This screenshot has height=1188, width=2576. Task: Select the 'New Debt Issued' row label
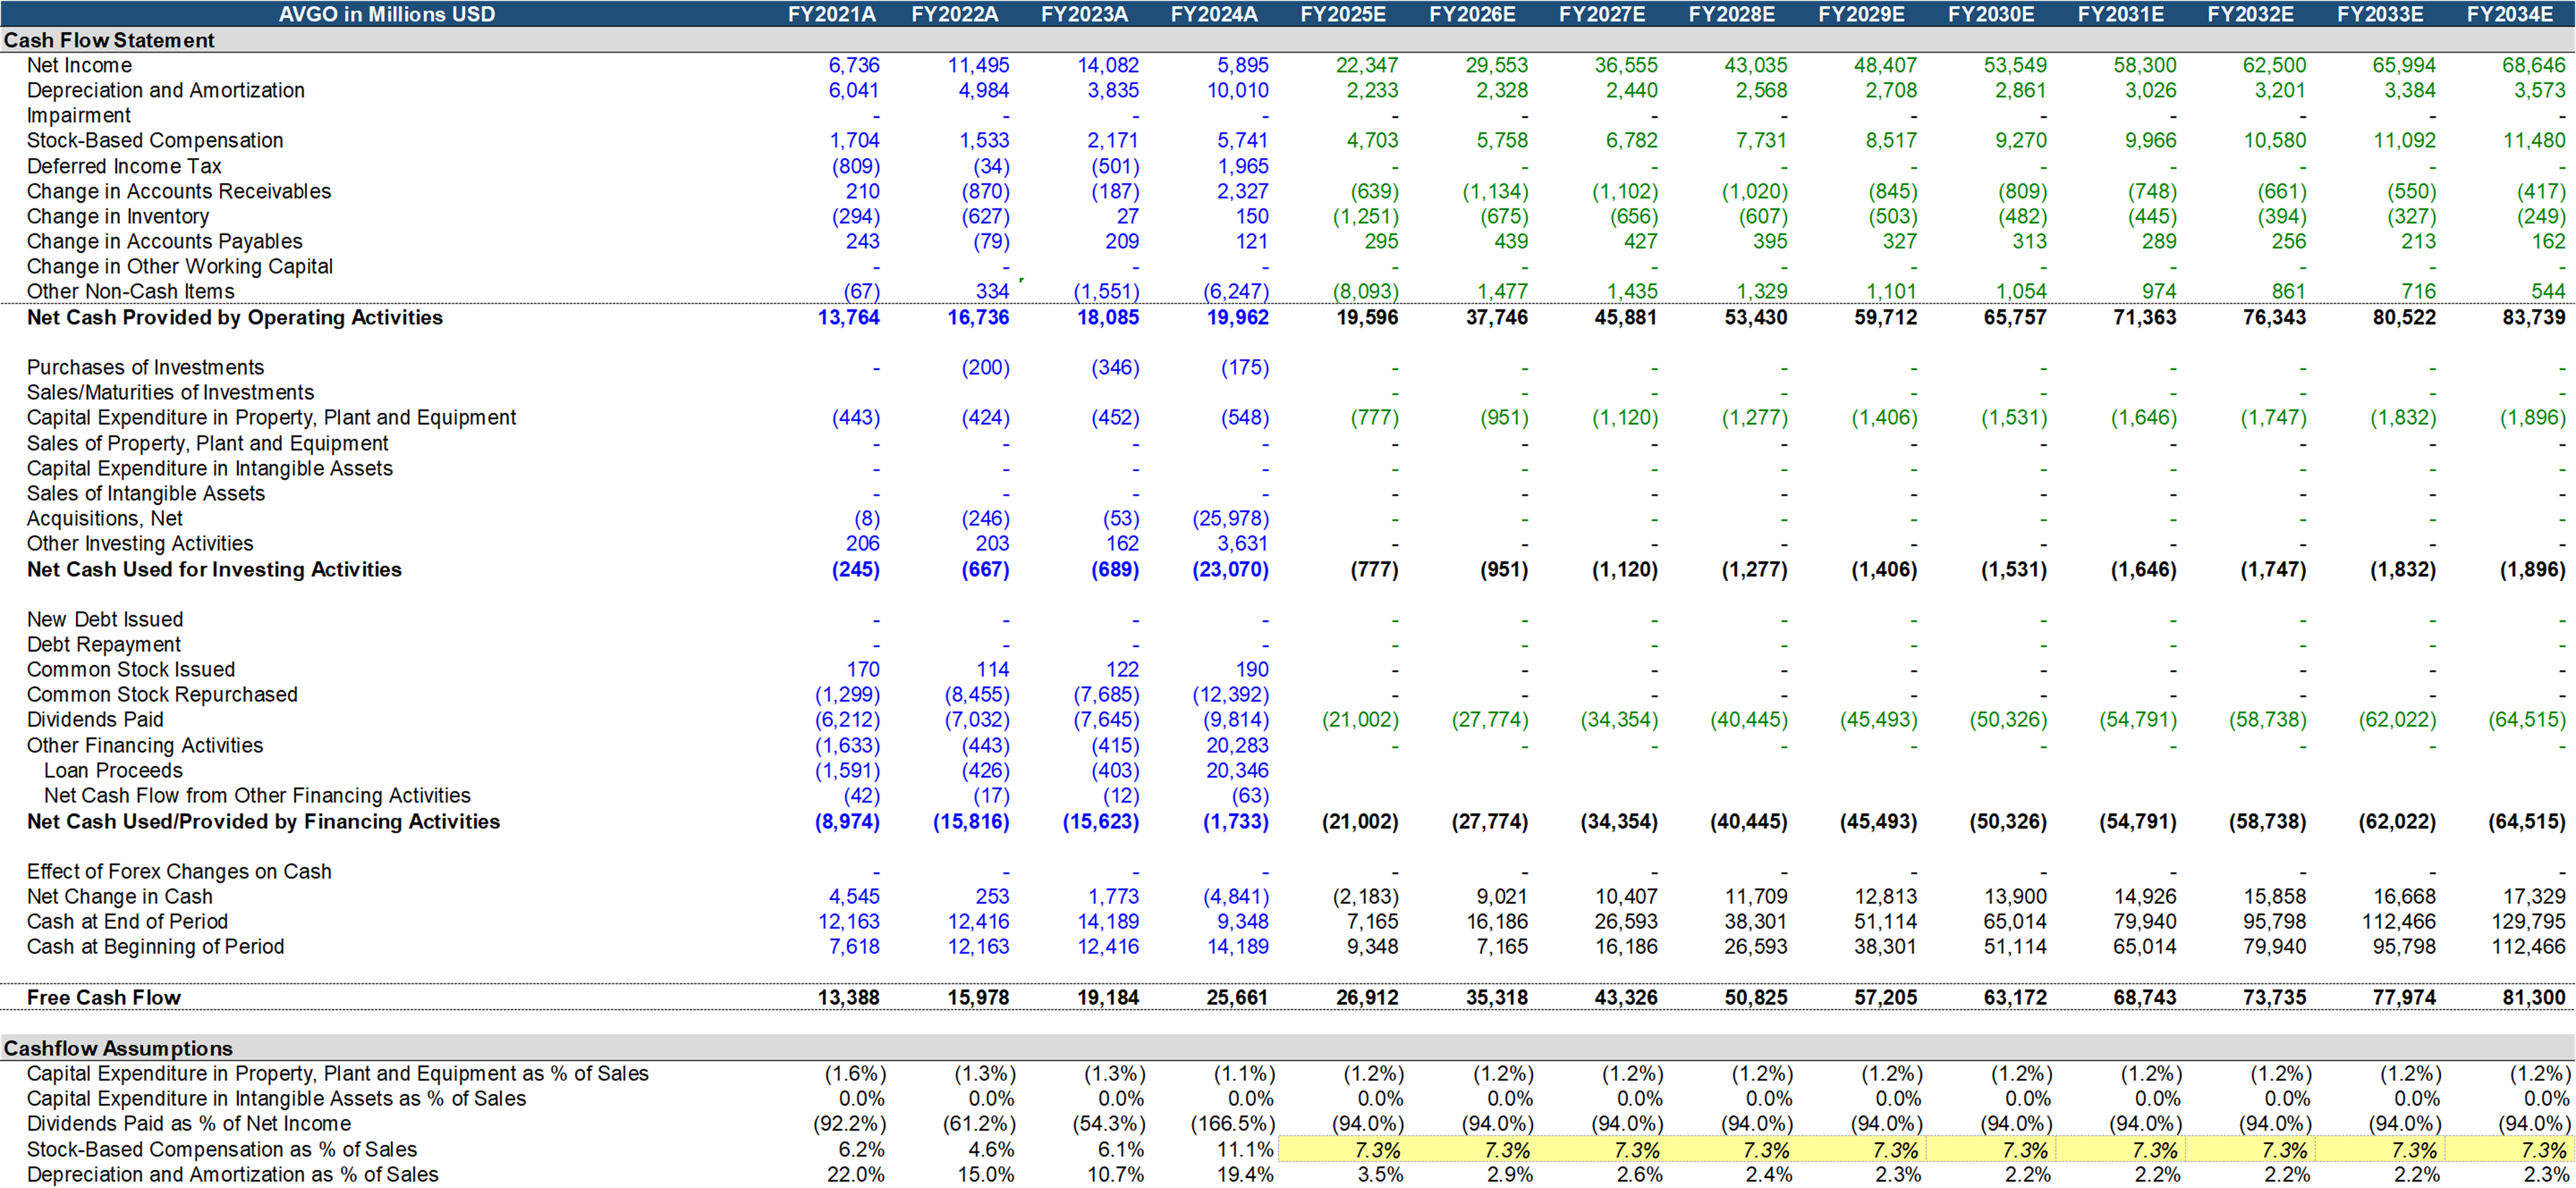[x=104, y=618]
